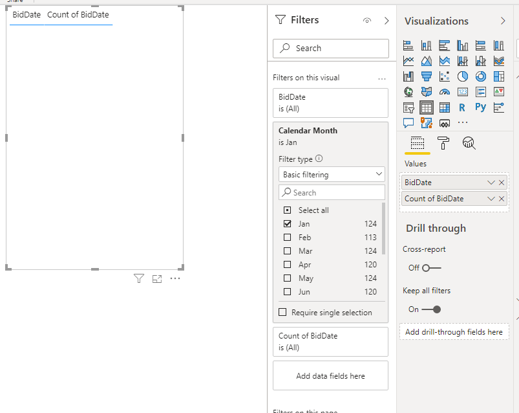Select the slicer visual

click(x=408, y=107)
